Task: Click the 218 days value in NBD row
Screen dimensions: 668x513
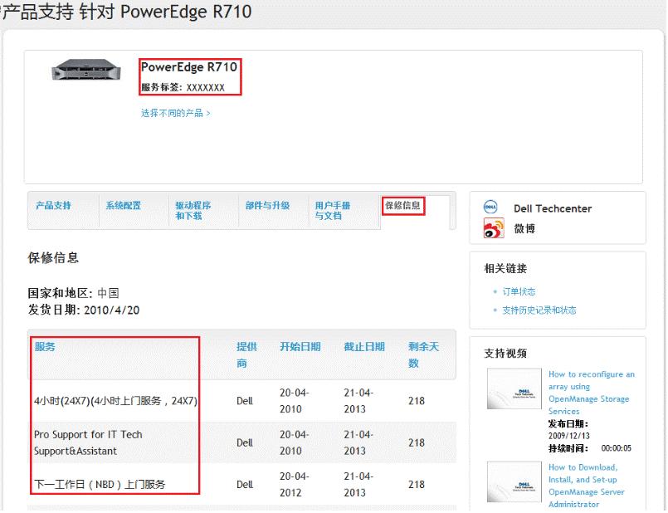Action: click(417, 485)
